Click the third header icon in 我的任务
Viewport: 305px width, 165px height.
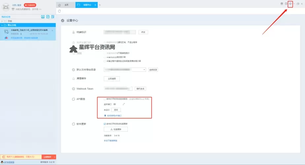coord(53,17)
